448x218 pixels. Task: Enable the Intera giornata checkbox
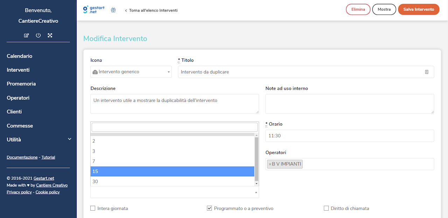(92, 208)
